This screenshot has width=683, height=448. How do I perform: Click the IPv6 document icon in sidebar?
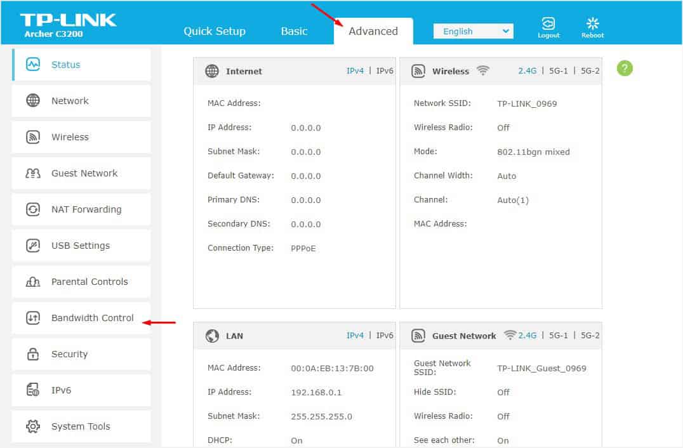[33, 390]
